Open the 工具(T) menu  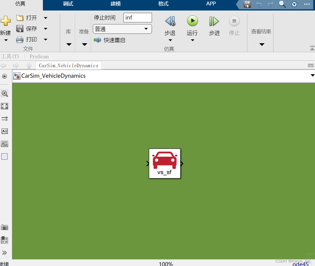(10, 56)
